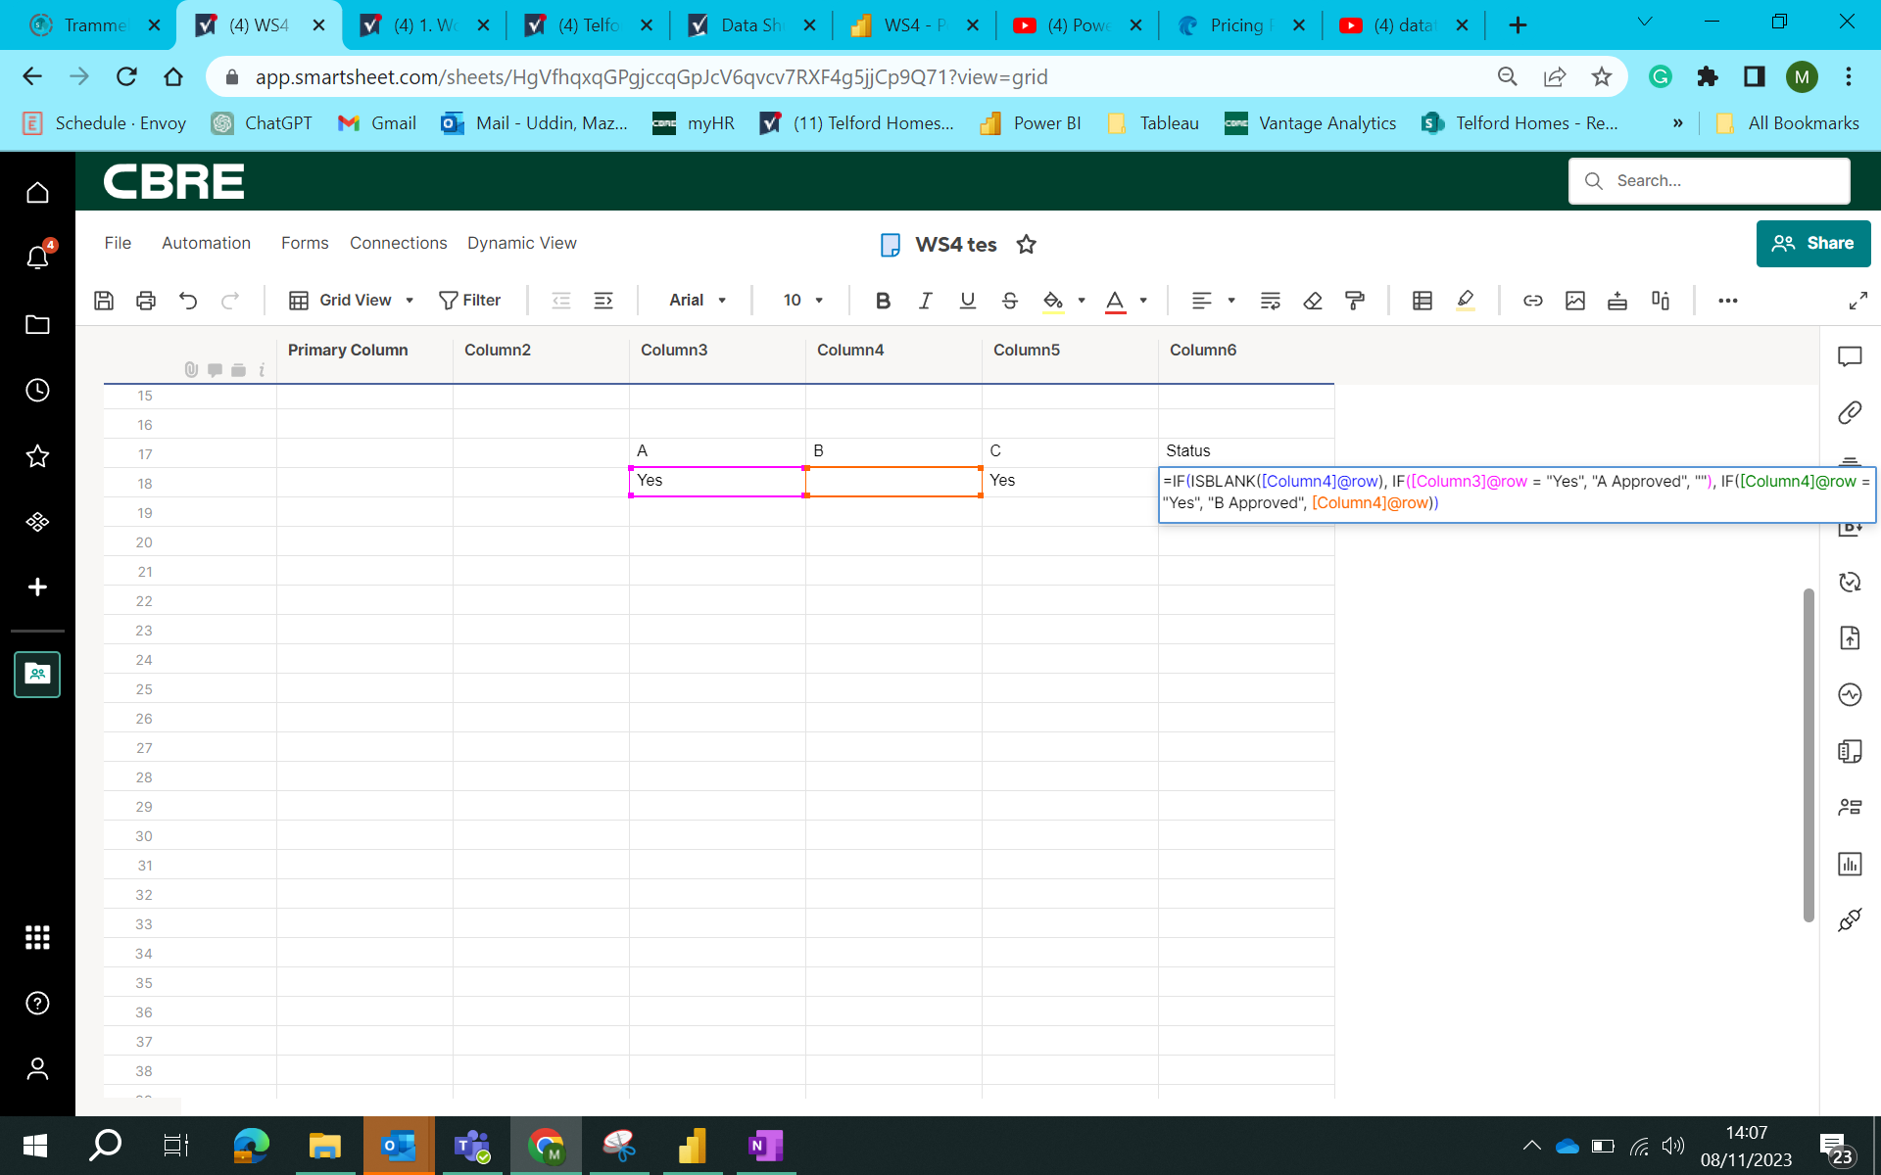Select the Yes cell in Column3

[x=717, y=481]
